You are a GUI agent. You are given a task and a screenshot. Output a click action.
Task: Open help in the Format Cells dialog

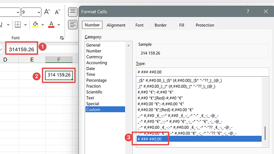click(248, 12)
